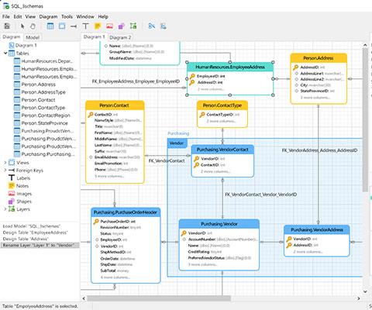The width and height of the screenshot is (372, 310).
Task: Select Person.StateProvince in the tables tree
Action: 44,123
